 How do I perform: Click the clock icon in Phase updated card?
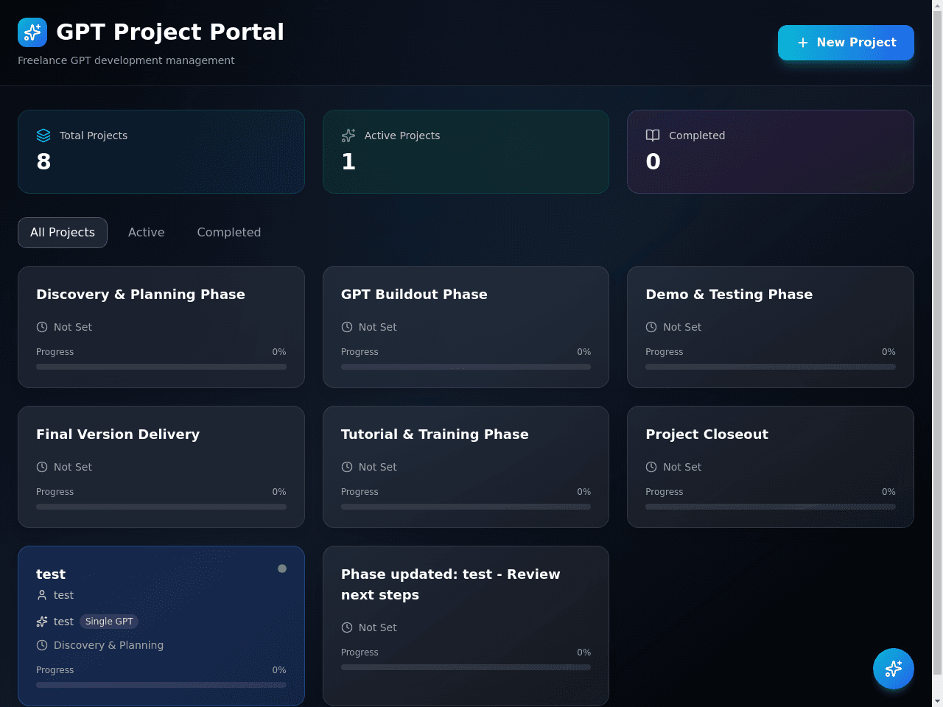(x=347, y=627)
